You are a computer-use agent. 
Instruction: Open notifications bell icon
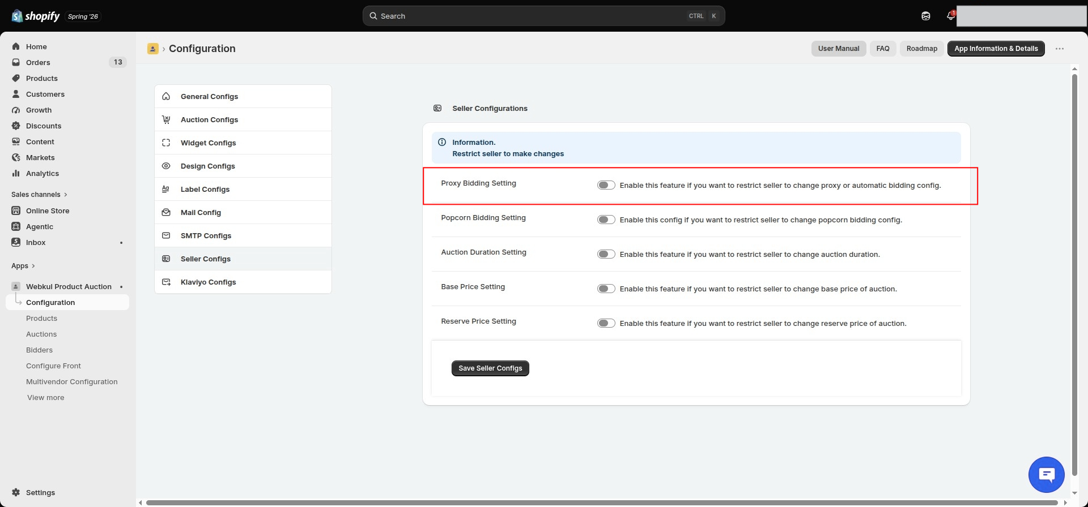(x=951, y=16)
